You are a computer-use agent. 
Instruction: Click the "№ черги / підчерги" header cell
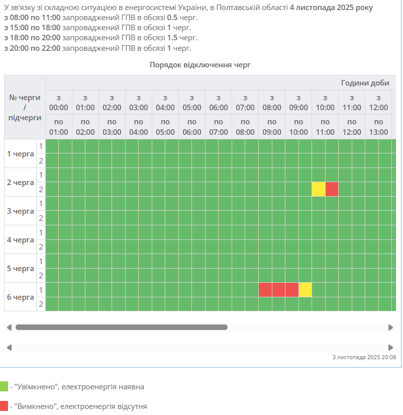click(x=25, y=107)
